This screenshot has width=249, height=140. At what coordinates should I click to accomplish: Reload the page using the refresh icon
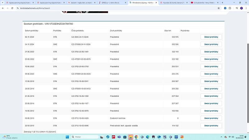[x=12, y=8]
